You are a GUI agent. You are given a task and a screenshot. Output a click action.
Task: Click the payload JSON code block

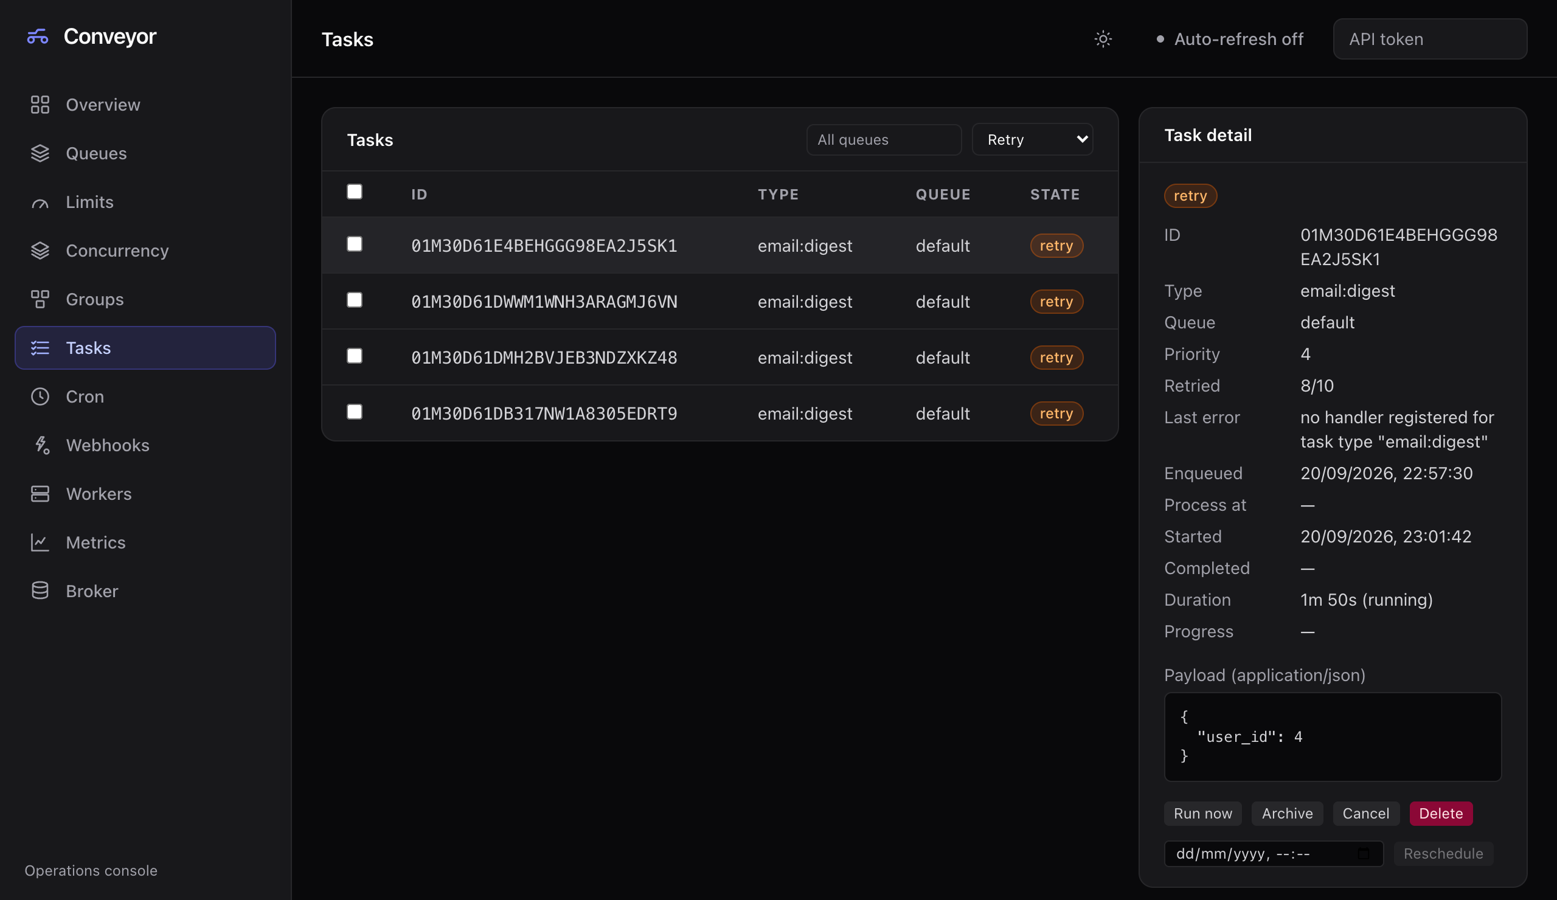(1332, 737)
